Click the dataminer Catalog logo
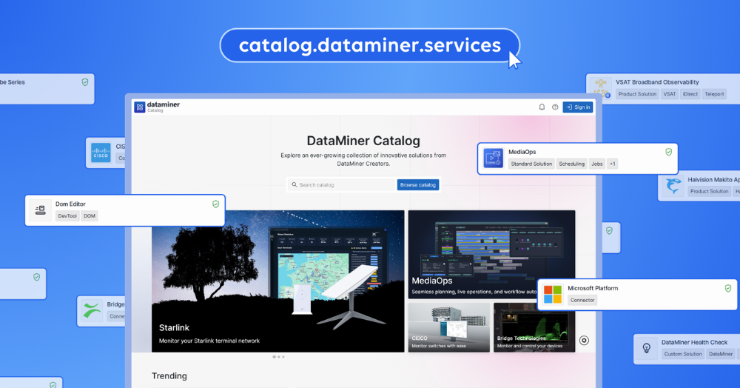 tap(157, 107)
